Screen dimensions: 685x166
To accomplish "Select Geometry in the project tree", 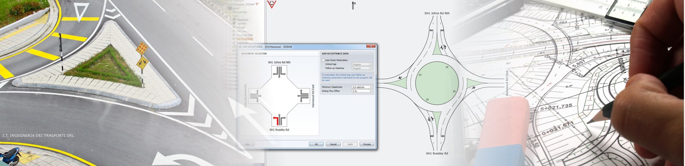I will [x=241, y=23].
